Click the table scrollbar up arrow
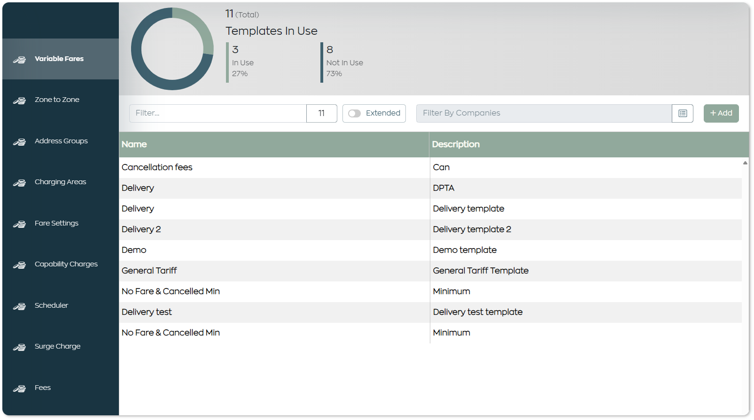 (x=745, y=163)
